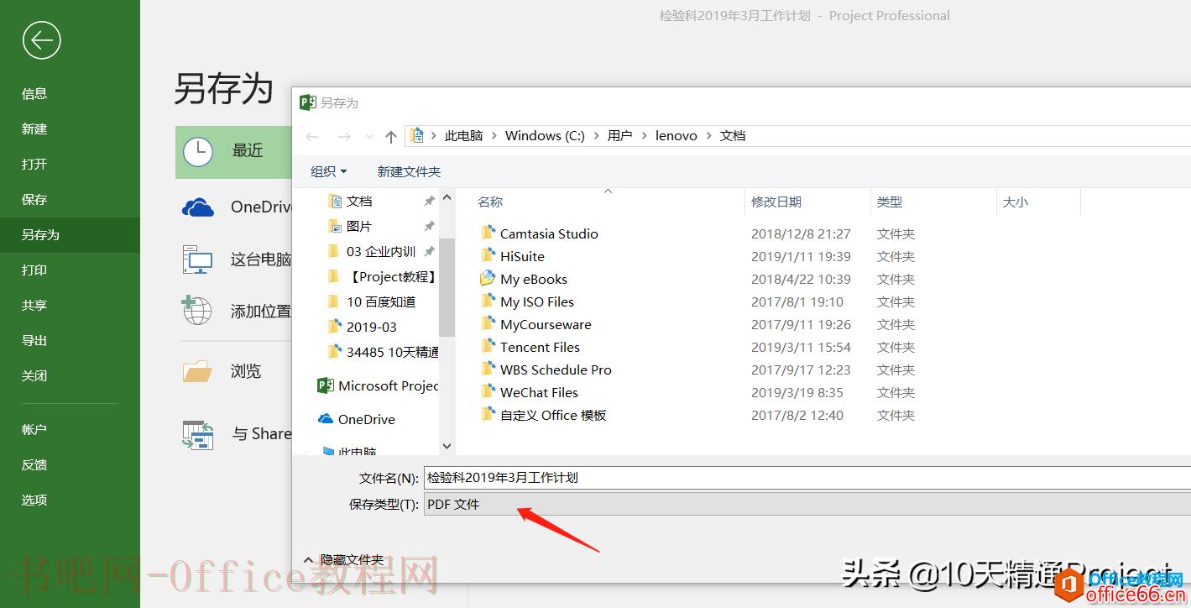Click the 文件名 input field
The height and width of the screenshot is (608, 1191).
pos(807,478)
